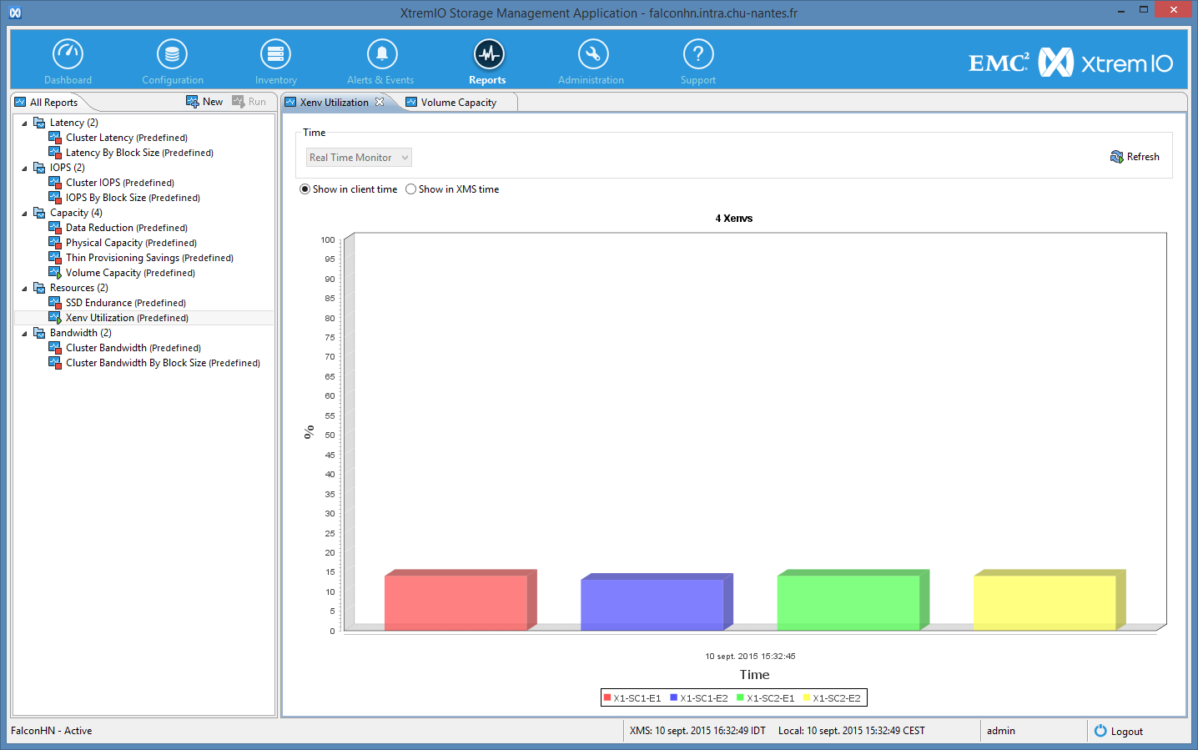Viewport: 1198px width, 750px height.
Task: Open the Real Time Monitor dropdown
Action: coord(359,158)
